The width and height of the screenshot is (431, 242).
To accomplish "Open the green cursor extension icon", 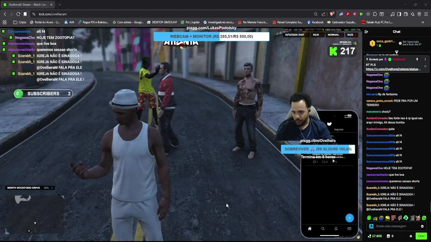I will [x=361, y=14].
